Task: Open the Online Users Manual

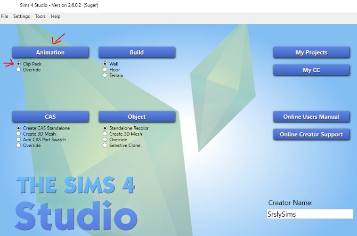Action: point(311,117)
